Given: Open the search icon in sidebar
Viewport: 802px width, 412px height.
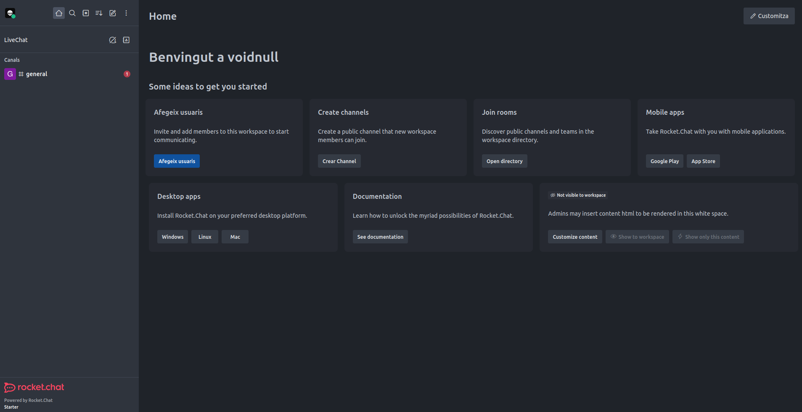Looking at the screenshot, I should click(x=72, y=13).
